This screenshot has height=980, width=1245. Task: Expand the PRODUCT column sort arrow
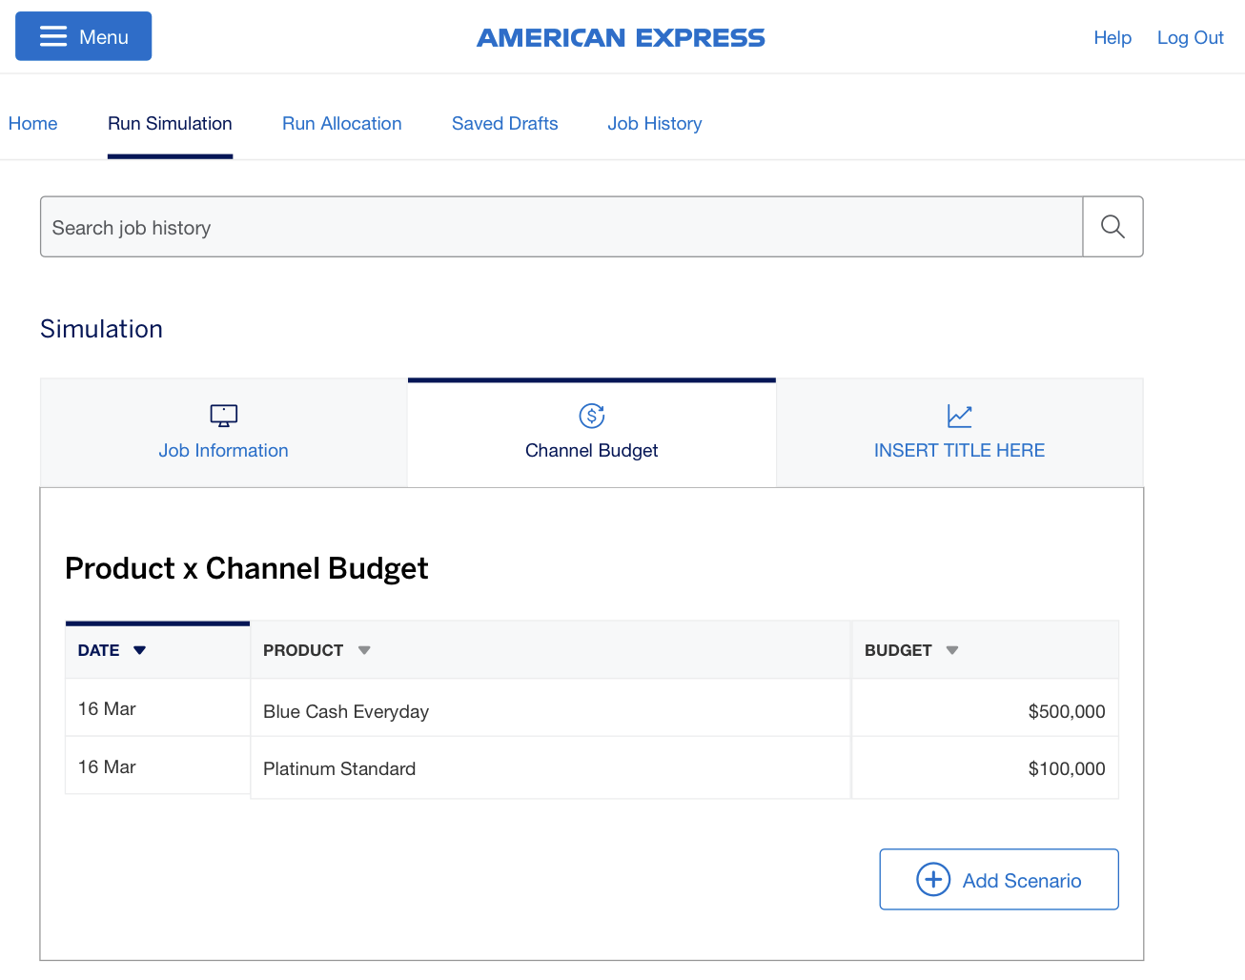[x=364, y=650]
